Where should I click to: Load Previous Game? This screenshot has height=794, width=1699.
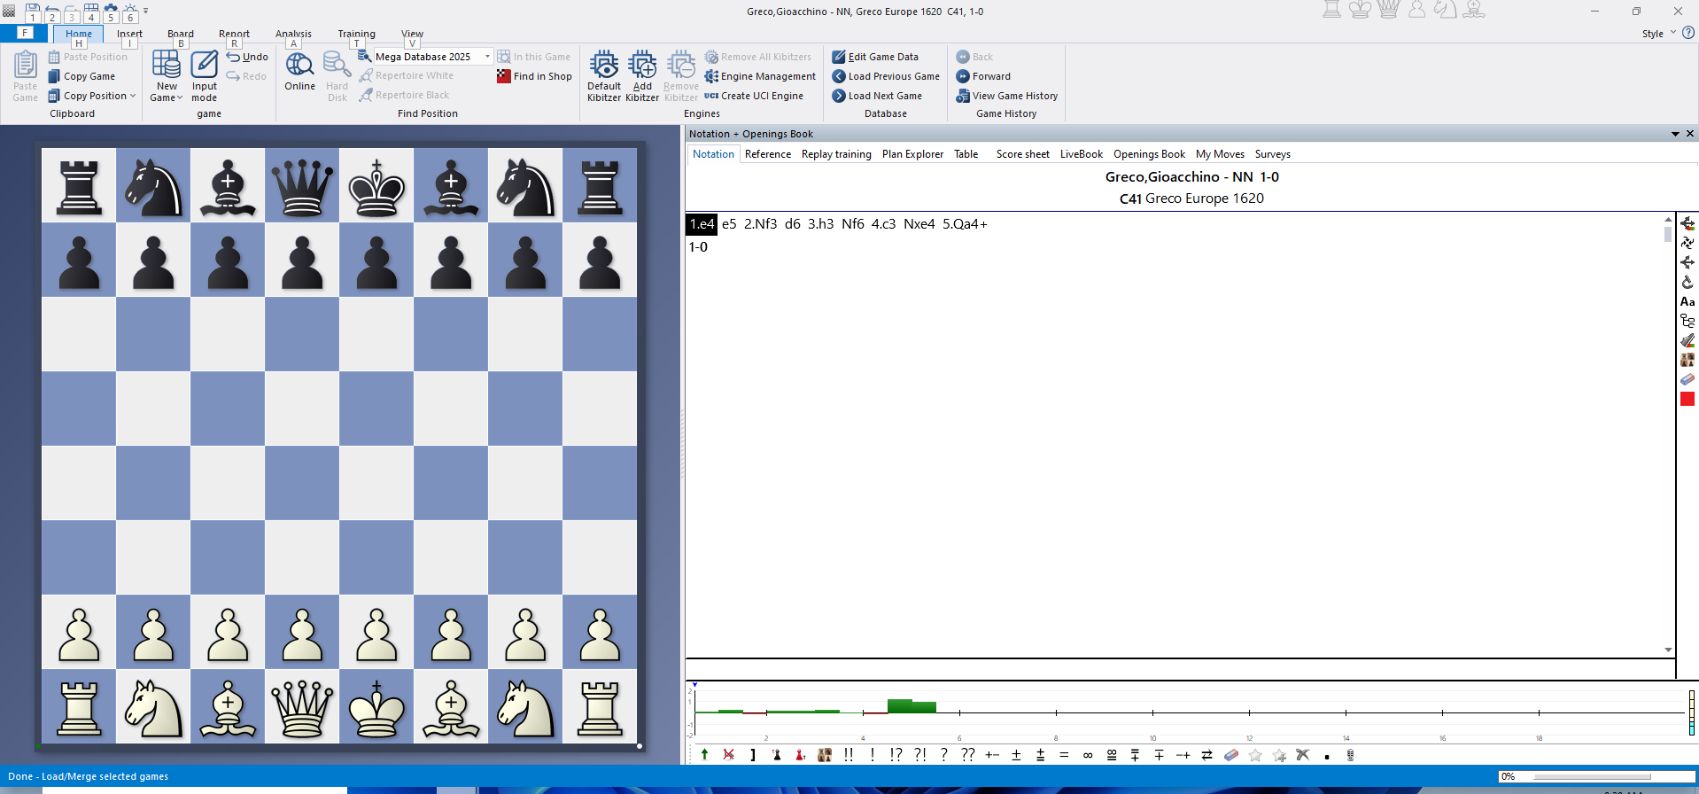[886, 76]
